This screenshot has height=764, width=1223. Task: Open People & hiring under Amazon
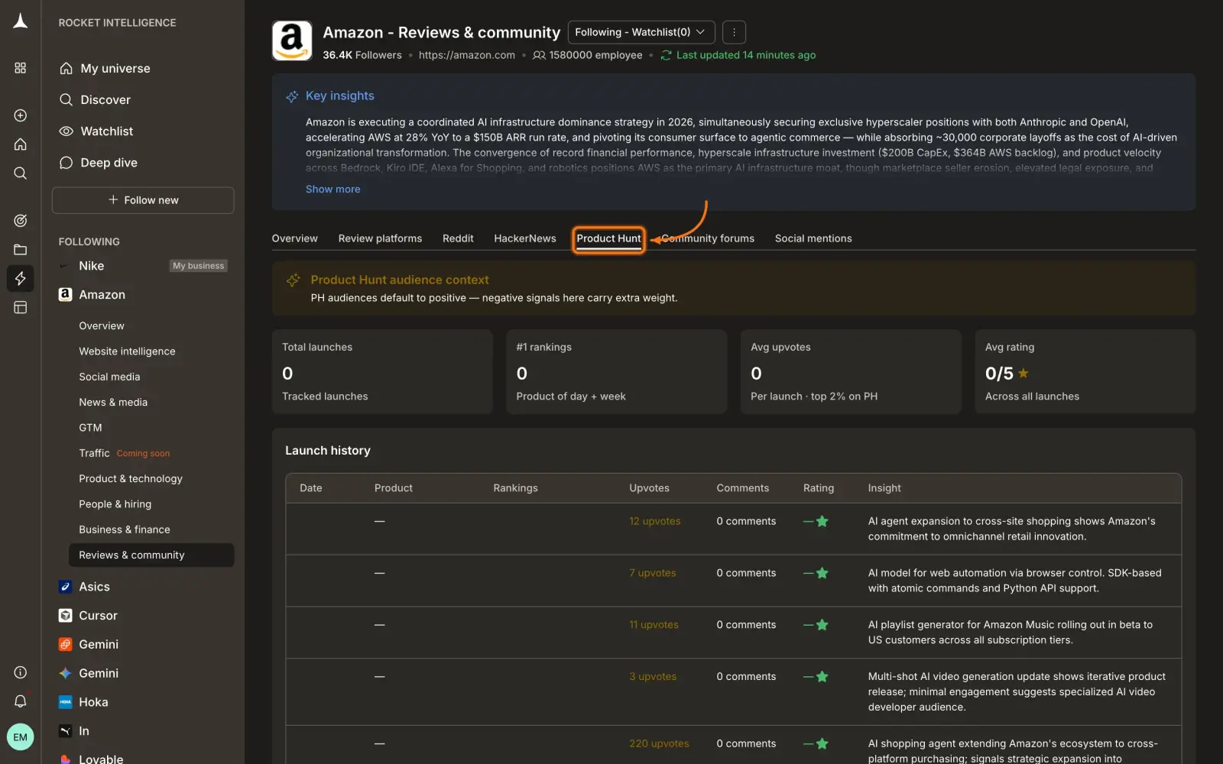(x=115, y=504)
